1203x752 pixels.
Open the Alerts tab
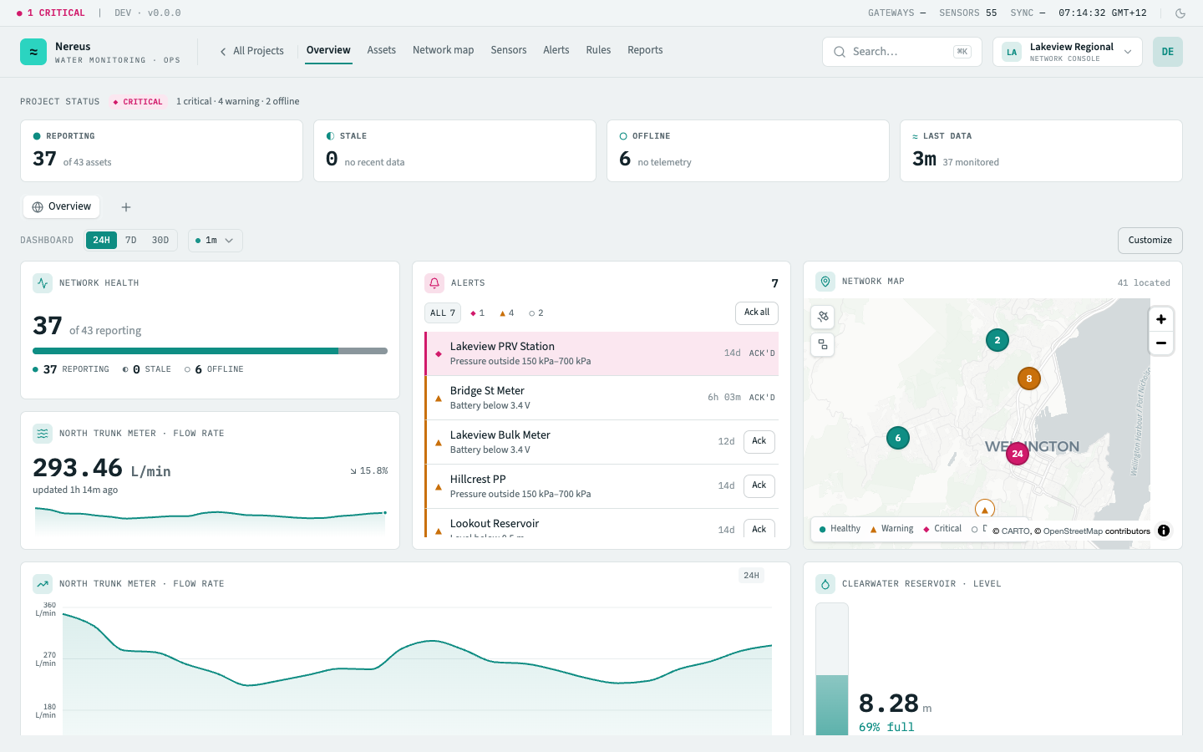click(x=556, y=50)
